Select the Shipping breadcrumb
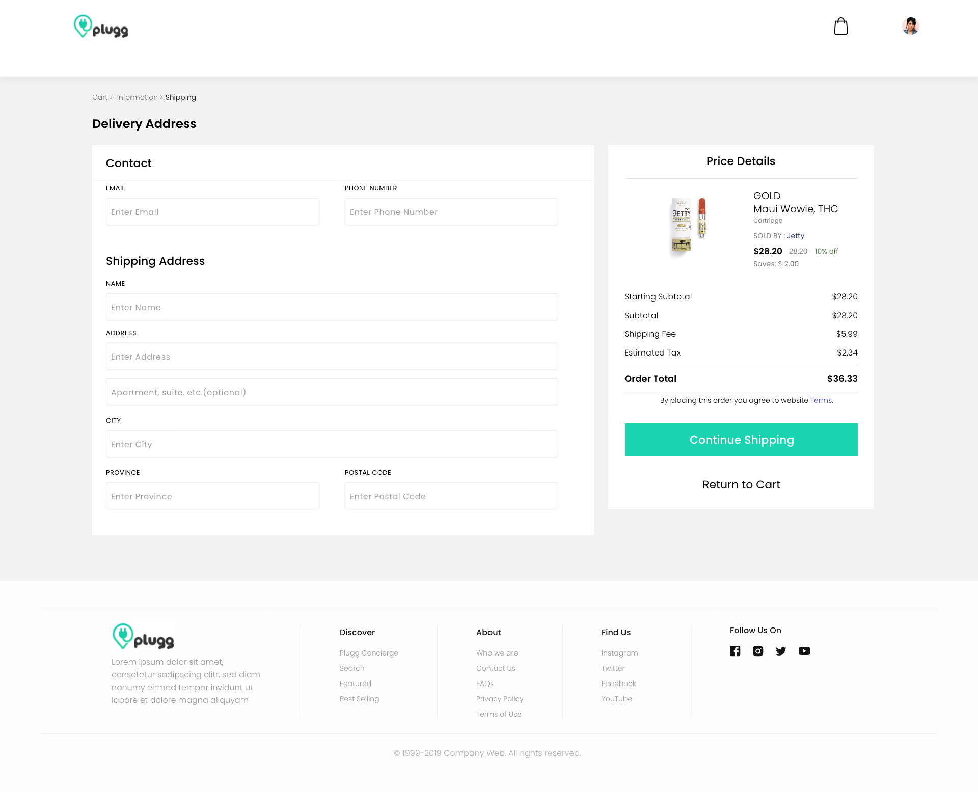Screen dimensions: 978x792 click(180, 97)
